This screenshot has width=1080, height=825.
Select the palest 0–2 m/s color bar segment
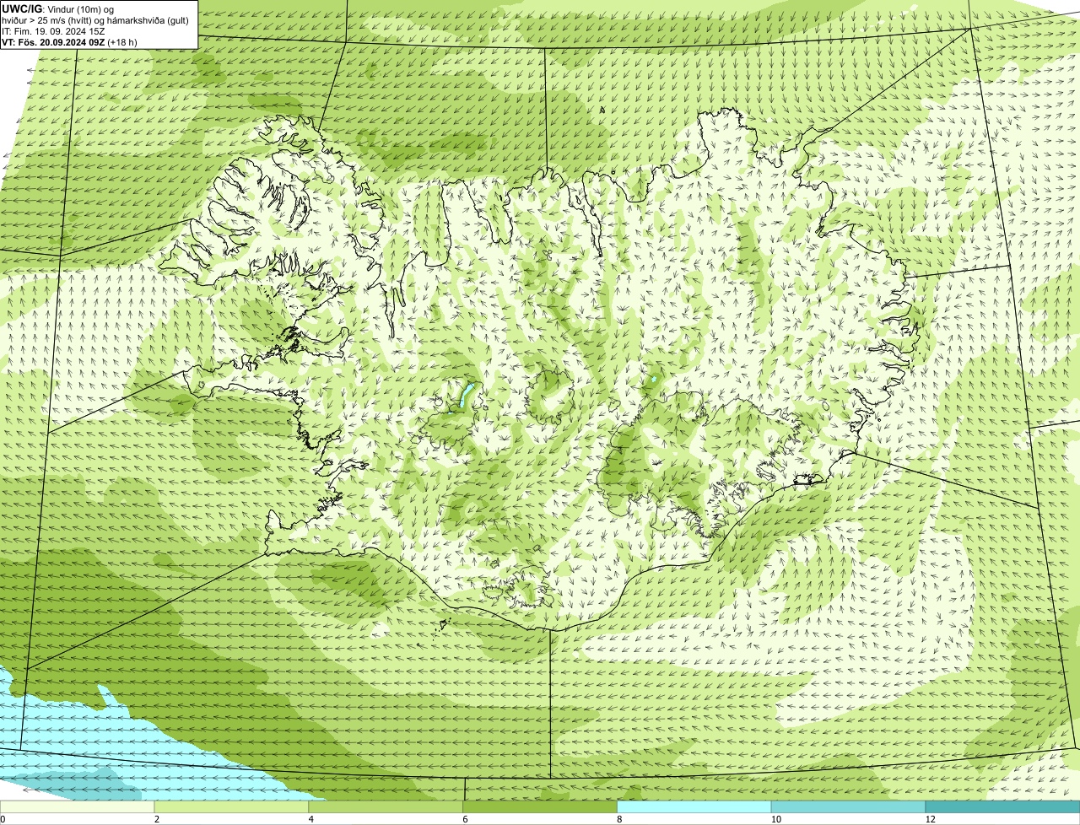click(x=77, y=807)
